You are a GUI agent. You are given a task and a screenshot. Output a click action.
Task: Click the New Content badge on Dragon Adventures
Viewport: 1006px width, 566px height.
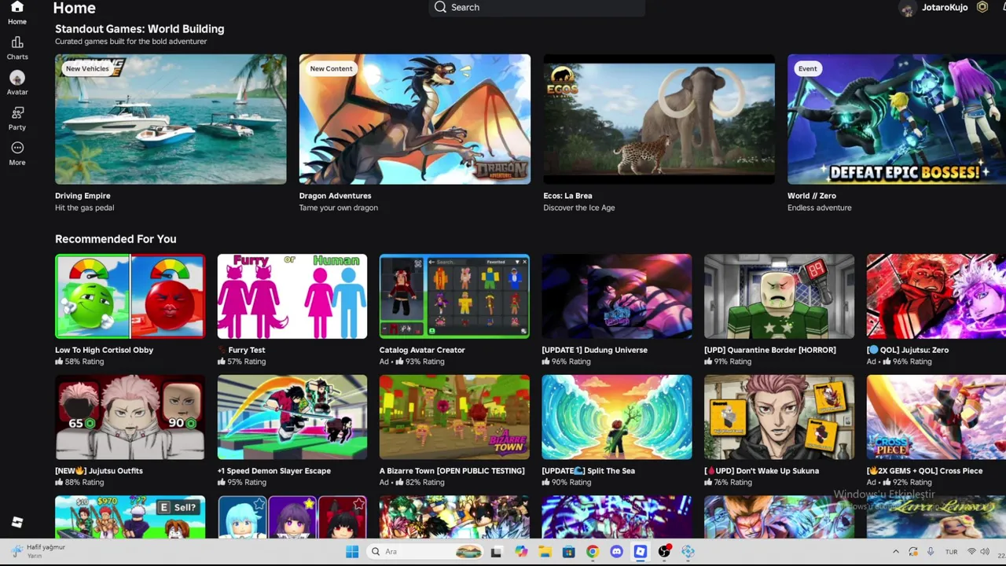pyautogui.click(x=331, y=68)
